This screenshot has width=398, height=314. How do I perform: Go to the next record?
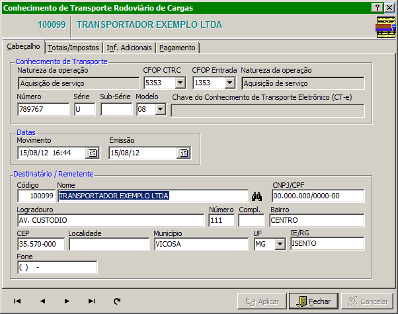[x=67, y=301]
